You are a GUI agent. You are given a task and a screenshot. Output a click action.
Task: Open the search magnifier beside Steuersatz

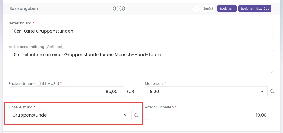272,92
